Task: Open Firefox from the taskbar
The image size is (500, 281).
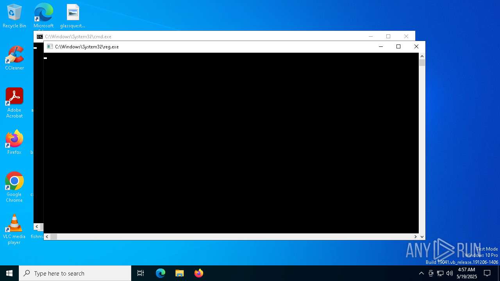Action: (x=199, y=273)
